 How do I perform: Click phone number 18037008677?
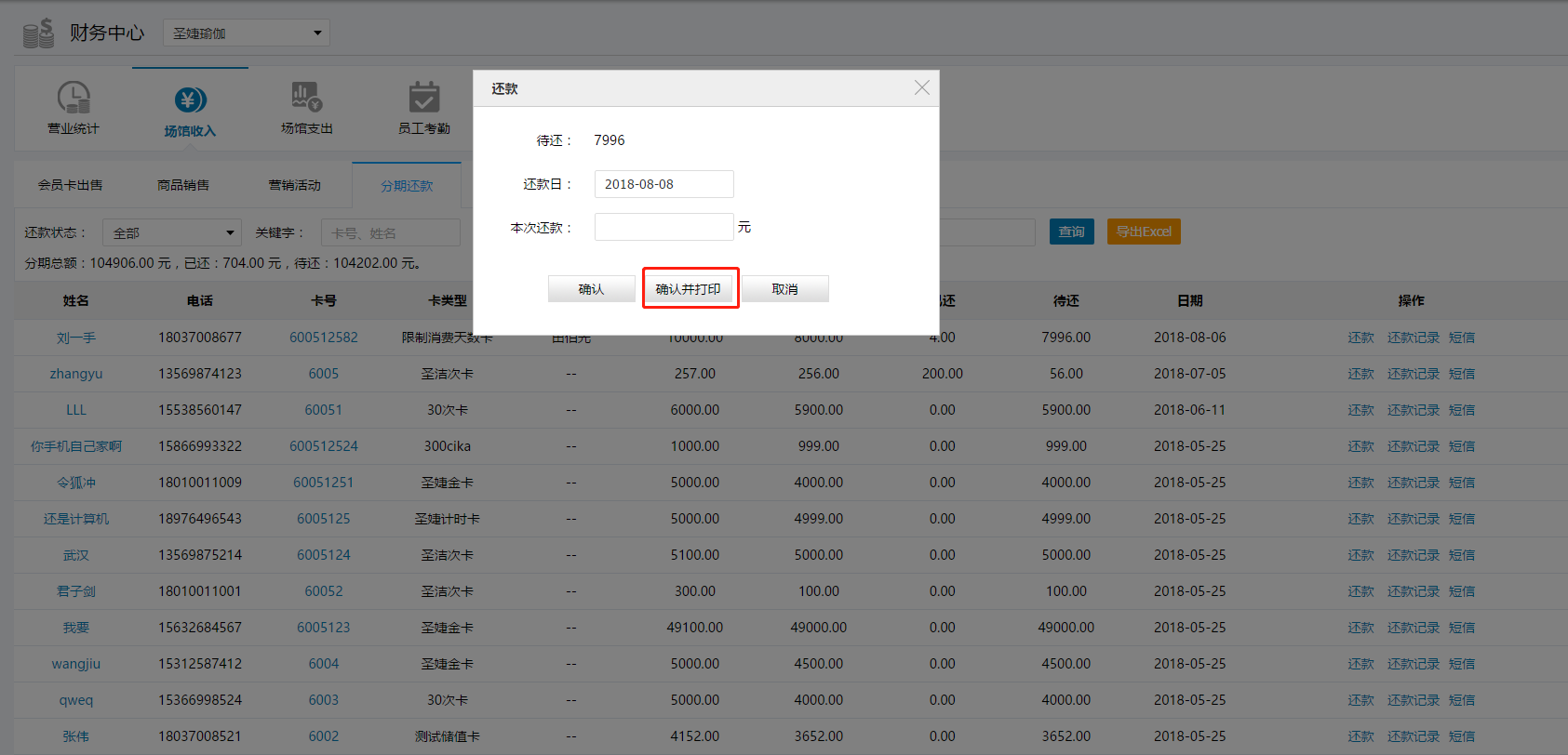point(200,338)
